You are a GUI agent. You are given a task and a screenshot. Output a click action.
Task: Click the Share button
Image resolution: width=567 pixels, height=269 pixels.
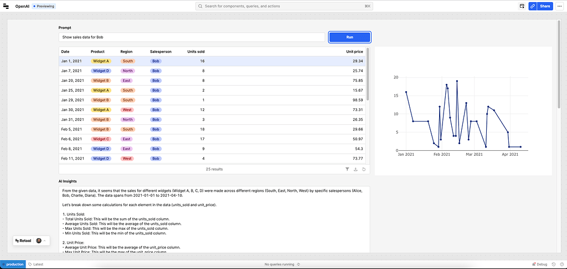[x=545, y=6]
